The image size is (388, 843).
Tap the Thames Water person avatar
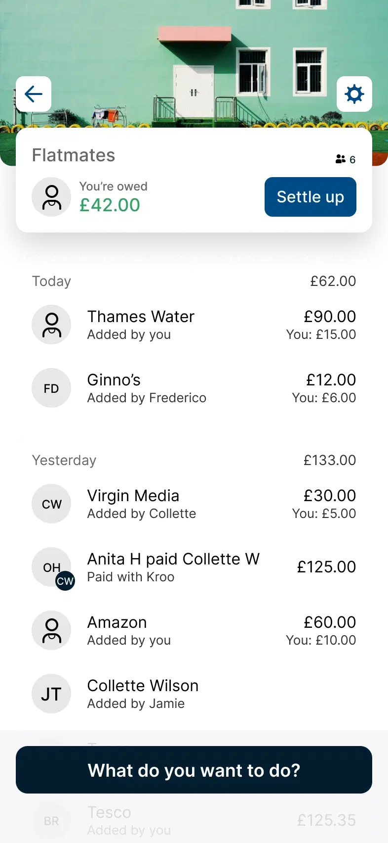[51, 325]
